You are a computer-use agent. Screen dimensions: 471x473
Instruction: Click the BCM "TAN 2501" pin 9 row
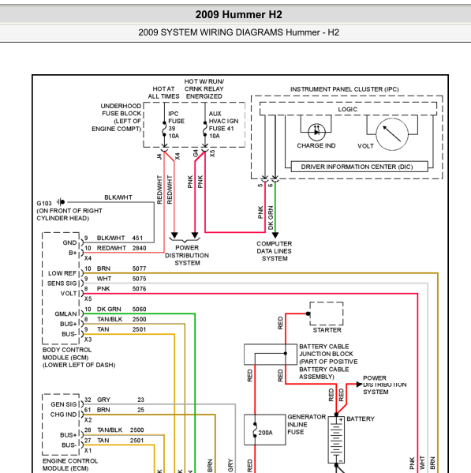click(115, 329)
